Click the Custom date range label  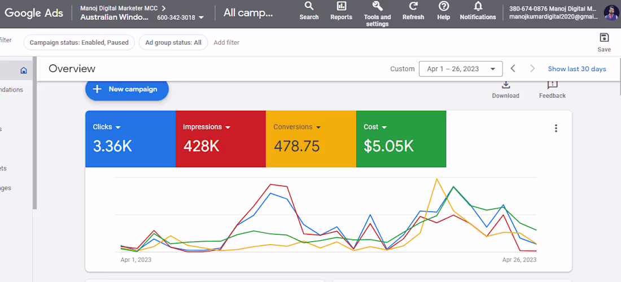[x=403, y=68]
